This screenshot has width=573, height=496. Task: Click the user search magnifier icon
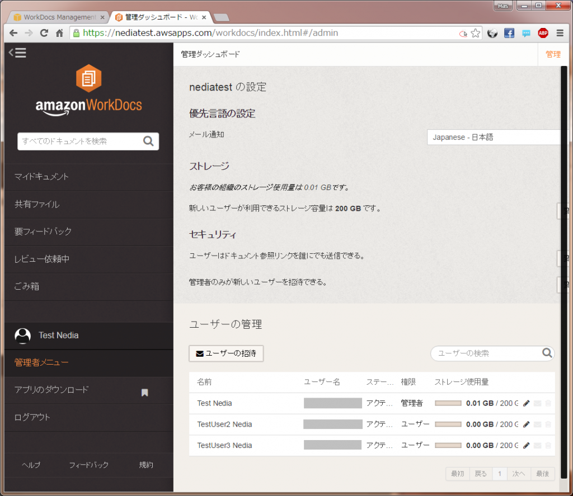point(547,353)
